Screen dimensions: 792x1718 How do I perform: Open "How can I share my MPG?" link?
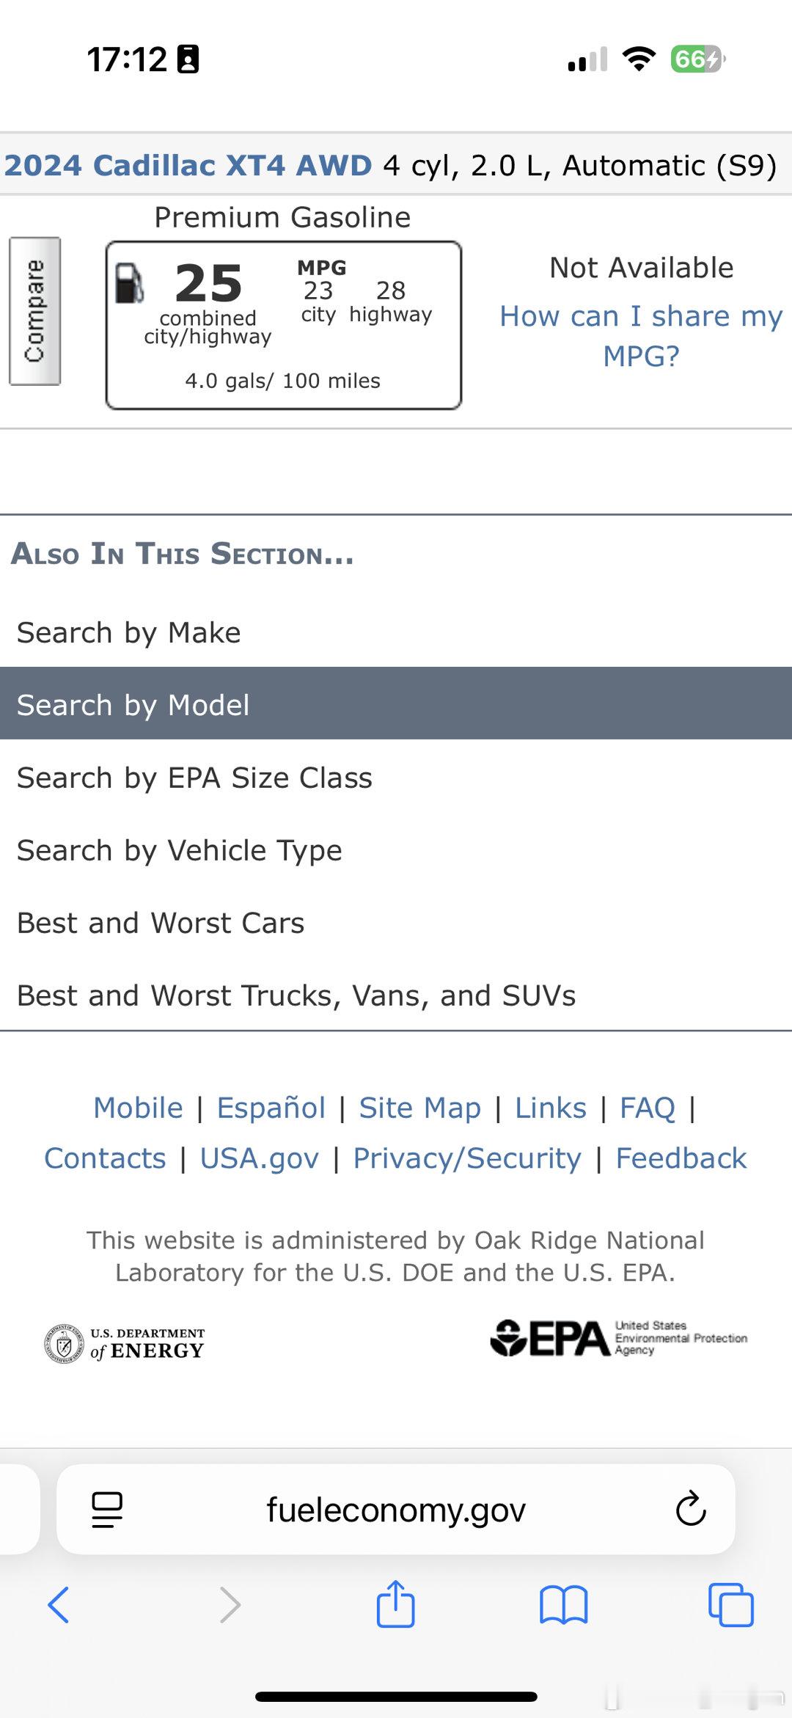(641, 335)
